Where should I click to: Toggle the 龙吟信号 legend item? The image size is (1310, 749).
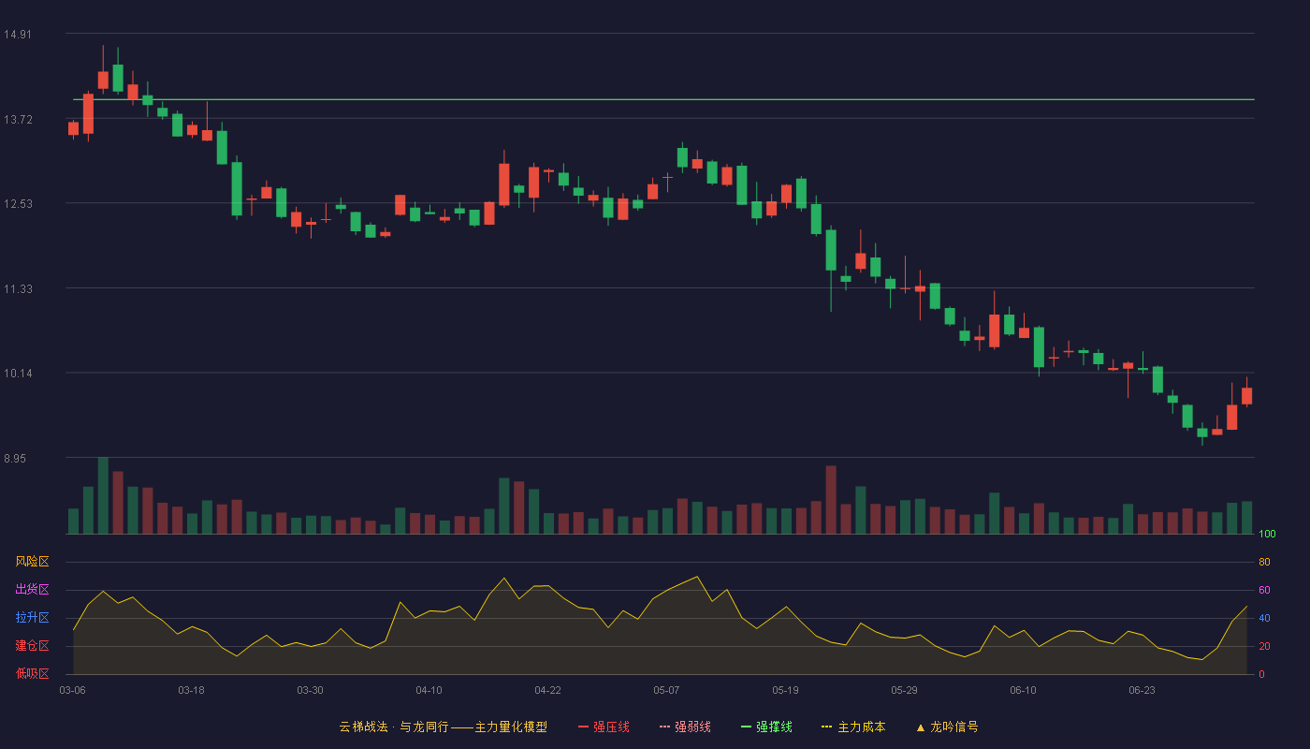(x=947, y=727)
